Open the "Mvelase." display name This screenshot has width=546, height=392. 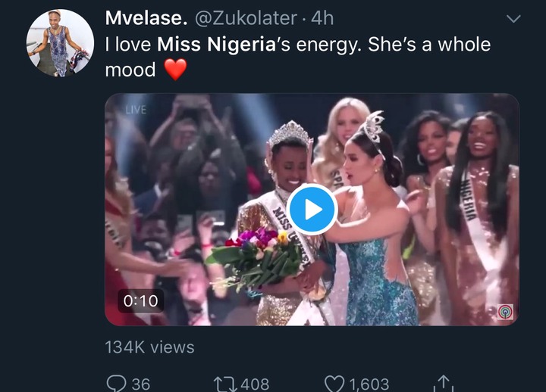(145, 17)
